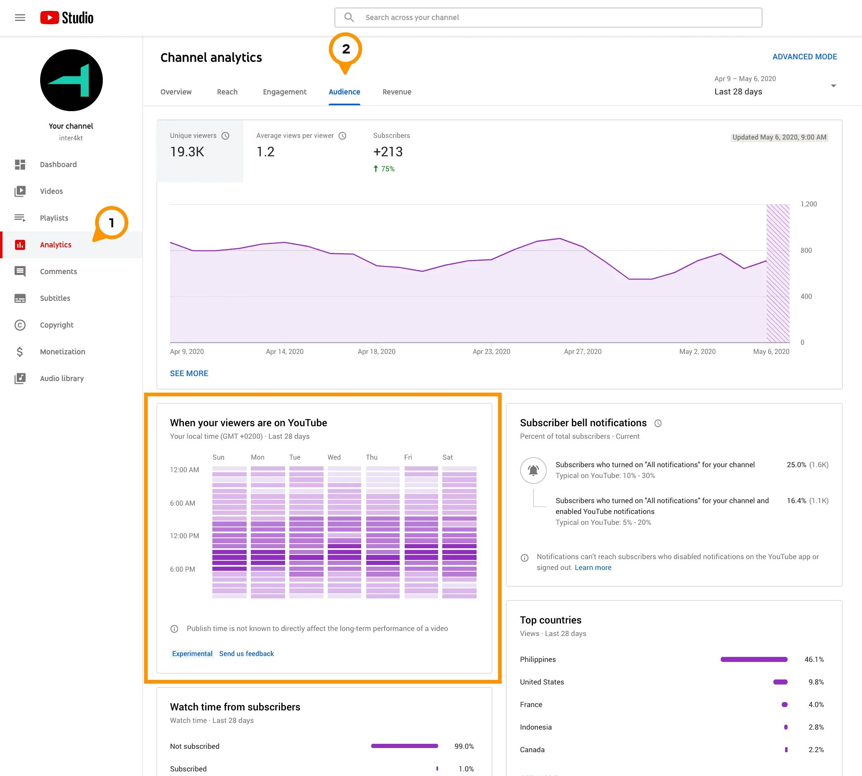Screen dimensions: 862x776
Task: Click Send us feedback link
Action: point(247,653)
